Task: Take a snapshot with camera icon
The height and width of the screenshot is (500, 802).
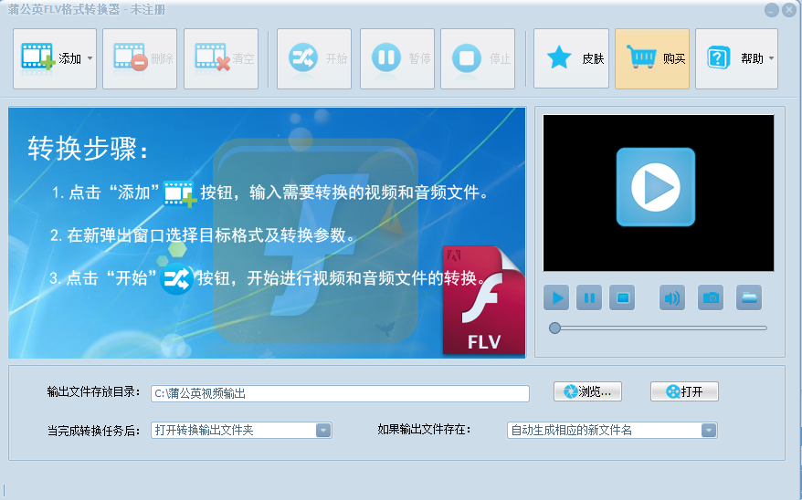Action: point(711,297)
